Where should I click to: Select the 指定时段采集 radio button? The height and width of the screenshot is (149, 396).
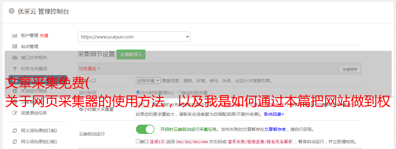point(179,92)
